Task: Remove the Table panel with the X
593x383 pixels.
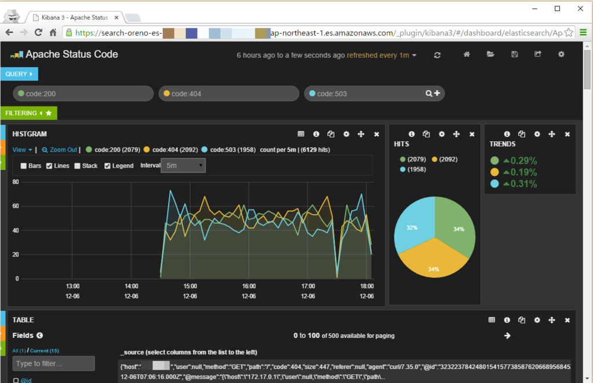Action: pos(568,320)
